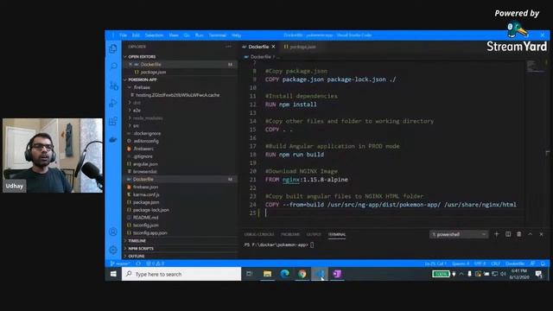The height and width of the screenshot is (311, 553).
Task: Click the git branch indicator in the status bar
Action: [x=120, y=263]
